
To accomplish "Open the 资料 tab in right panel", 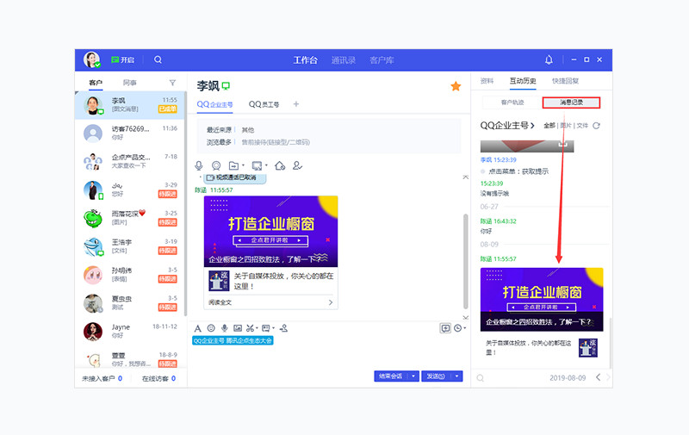I will click(487, 81).
